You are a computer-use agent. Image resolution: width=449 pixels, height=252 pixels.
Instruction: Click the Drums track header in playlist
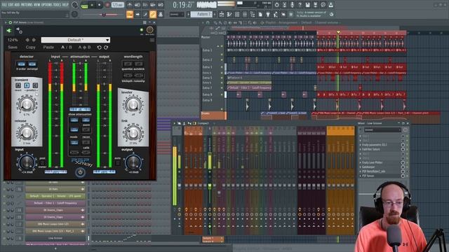pos(213,115)
